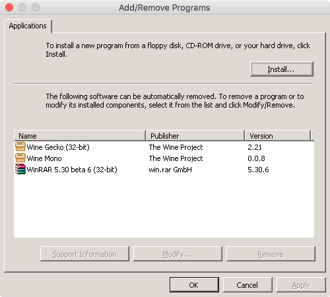Sort list by Version column header
The width and height of the screenshot is (330, 297).
[x=278, y=136]
